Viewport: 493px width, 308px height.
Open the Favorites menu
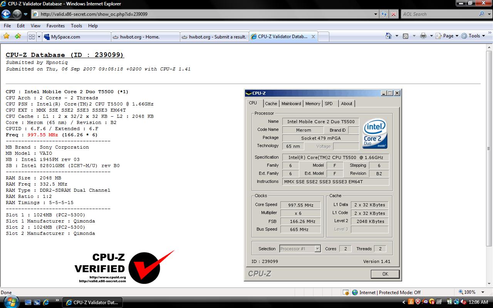(x=55, y=26)
